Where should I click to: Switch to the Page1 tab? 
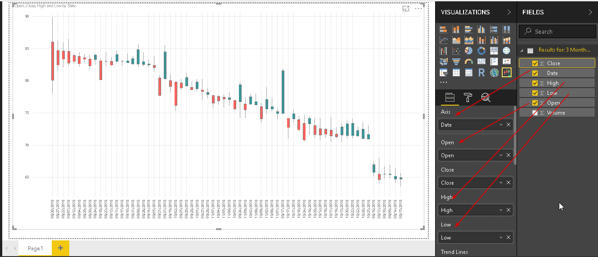tap(35, 248)
